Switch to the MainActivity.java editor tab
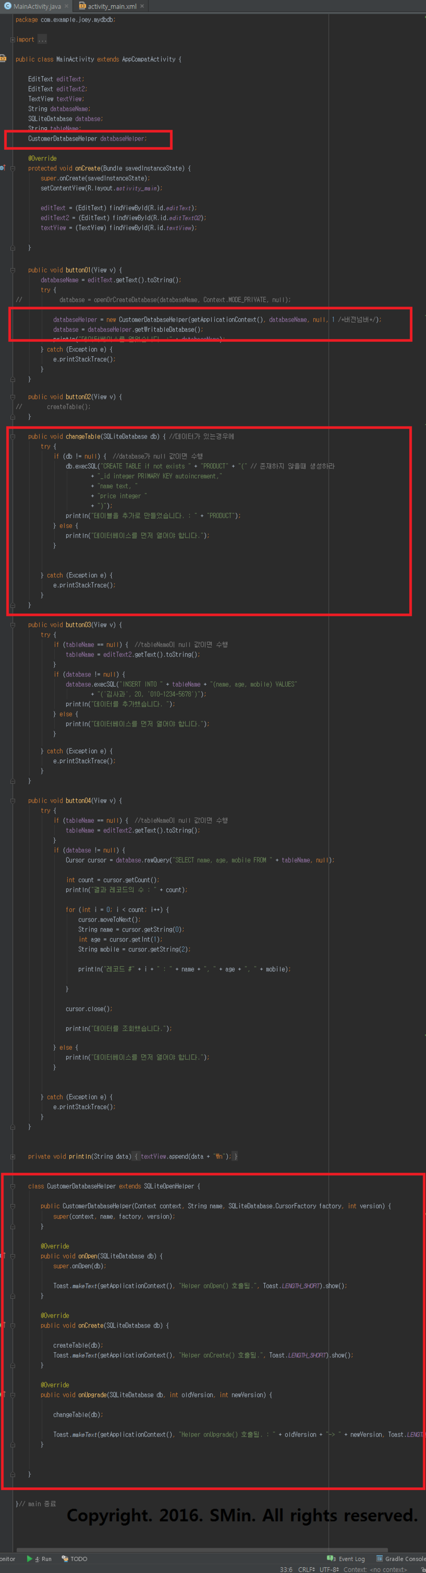426x1573 pixels. point(36,6)
